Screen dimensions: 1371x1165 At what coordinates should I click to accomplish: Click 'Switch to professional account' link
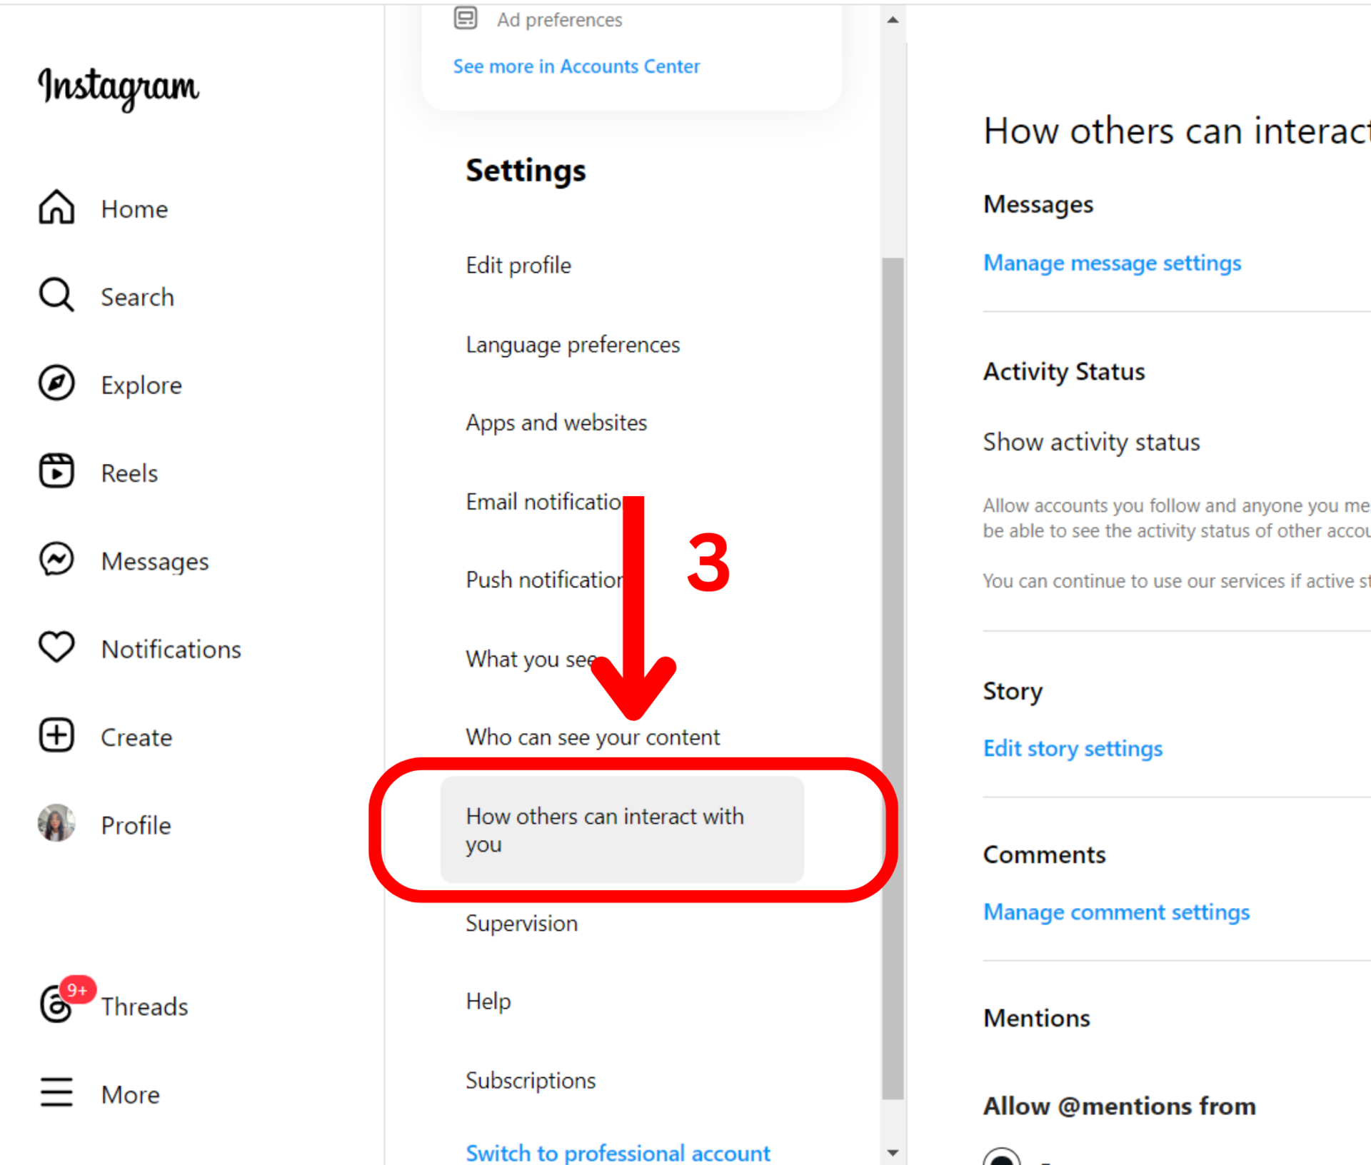618,1152
